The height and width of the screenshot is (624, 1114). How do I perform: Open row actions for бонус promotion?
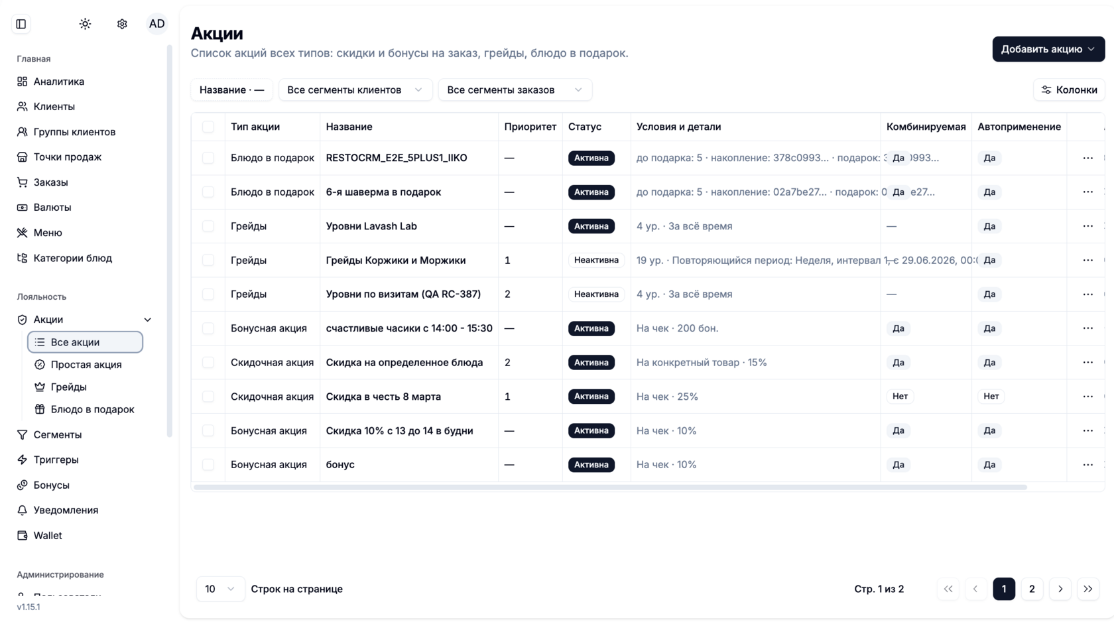coord(1087,465)
